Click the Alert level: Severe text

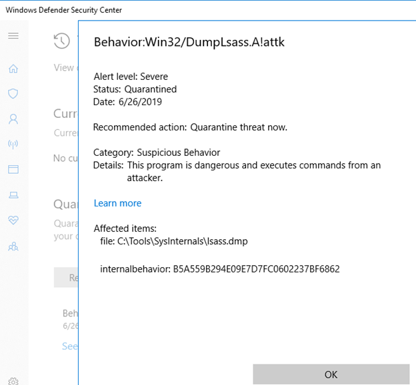[x=131, y=77]
